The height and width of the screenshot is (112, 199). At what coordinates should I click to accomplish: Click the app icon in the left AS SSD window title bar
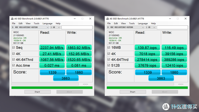click(12, 19)
